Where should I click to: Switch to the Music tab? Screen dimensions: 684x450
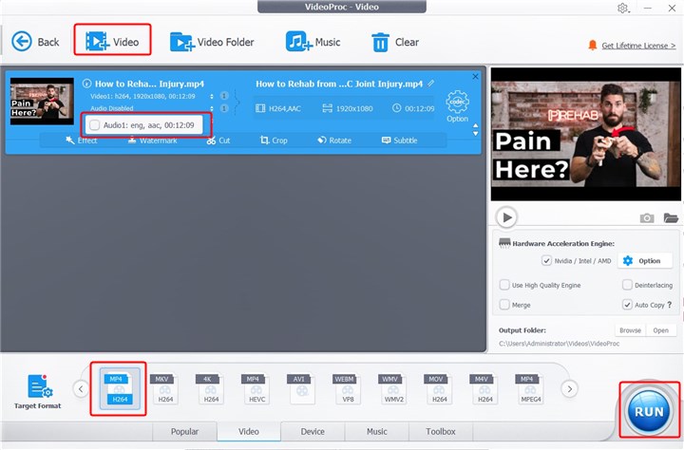click(377, 431)
